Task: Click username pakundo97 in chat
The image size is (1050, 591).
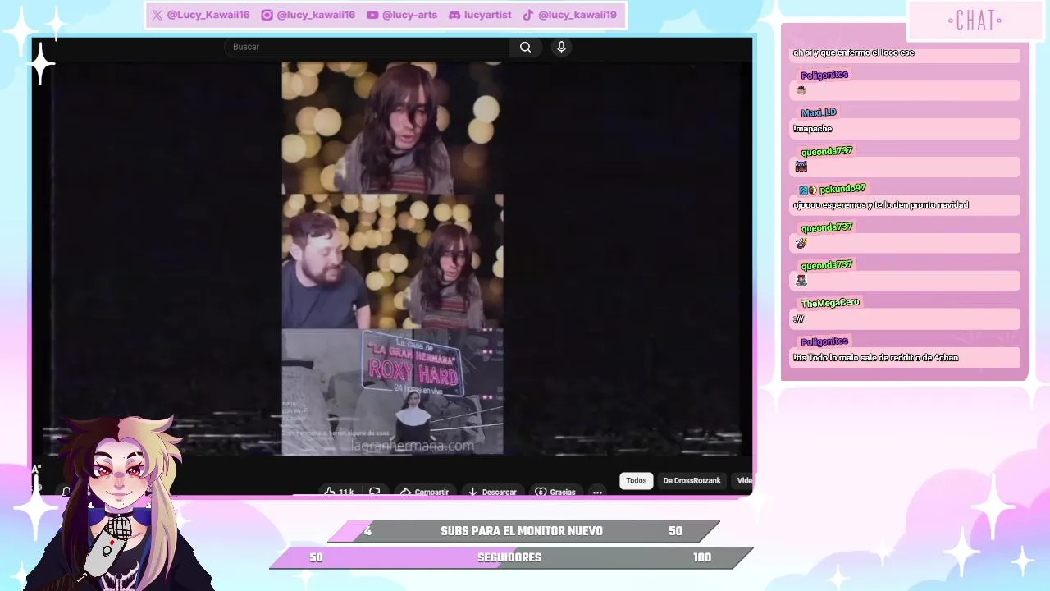Action: pyautogui.click(x=842, y=189)
